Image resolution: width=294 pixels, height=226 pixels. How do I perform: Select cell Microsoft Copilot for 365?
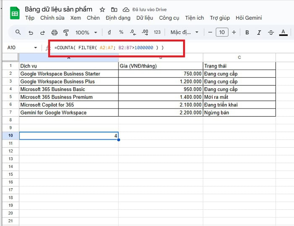[69, 105]
